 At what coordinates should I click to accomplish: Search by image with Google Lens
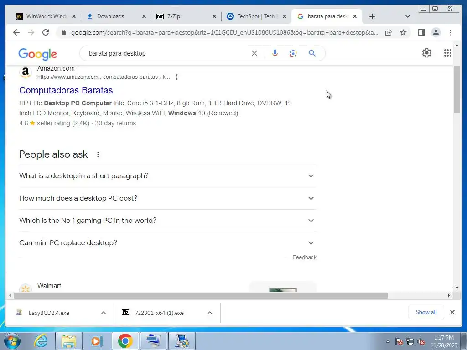coord(293,53)
